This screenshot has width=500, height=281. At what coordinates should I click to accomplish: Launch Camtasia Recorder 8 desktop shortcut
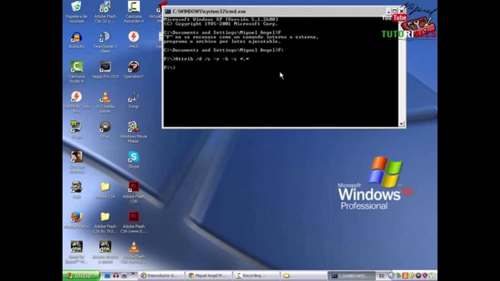[134, 7]
